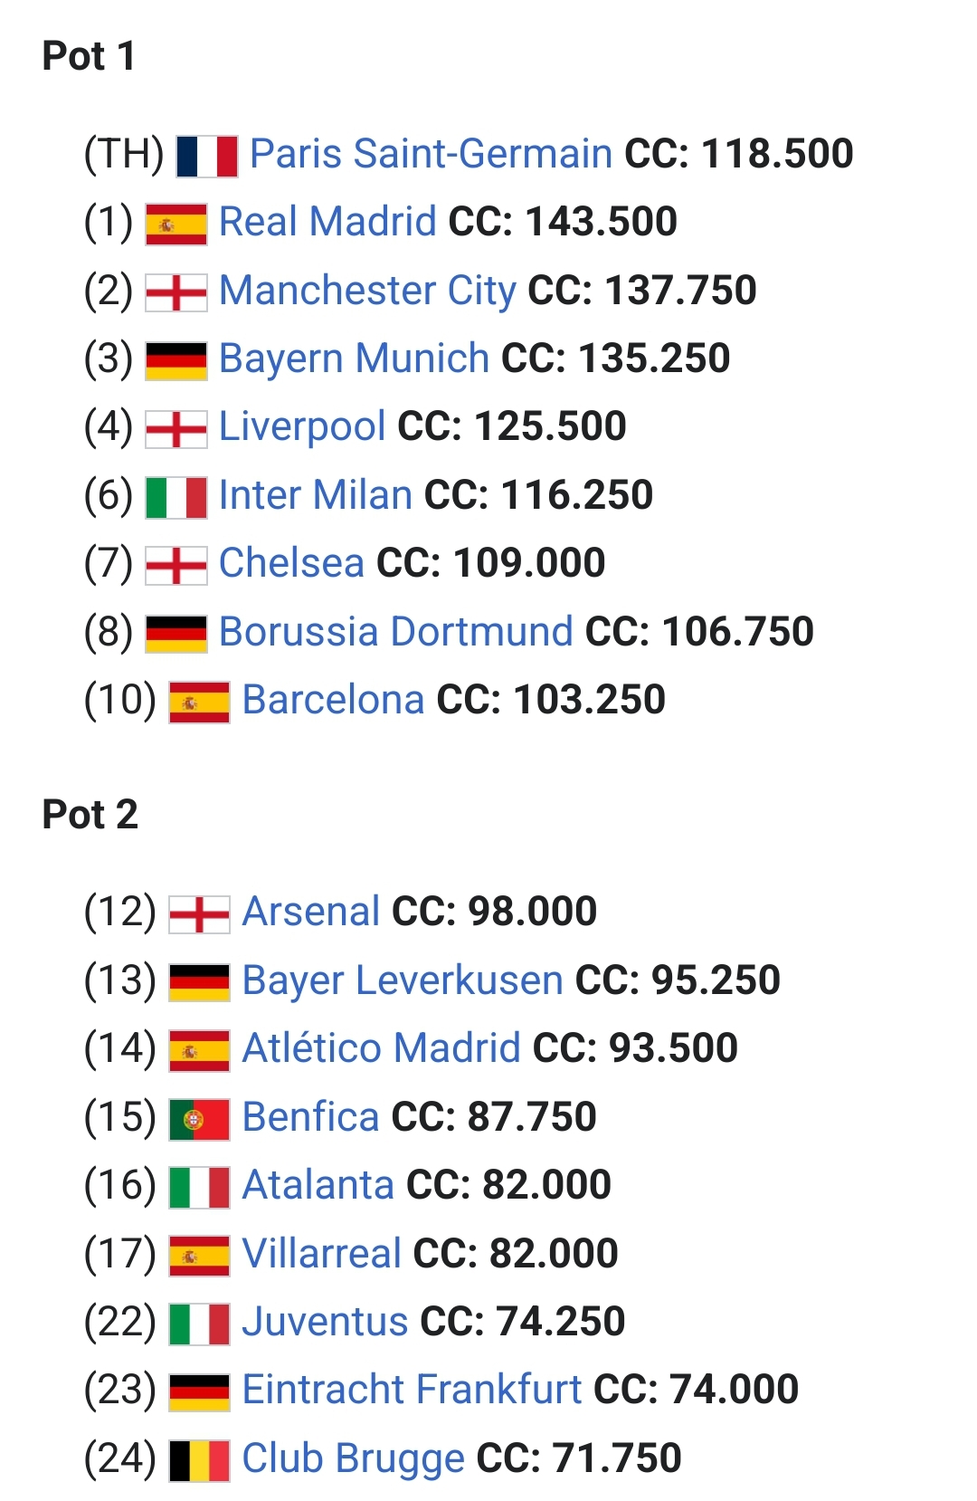
Task: Open the Chelsea team page link
Action: click(x=291, y=563)
